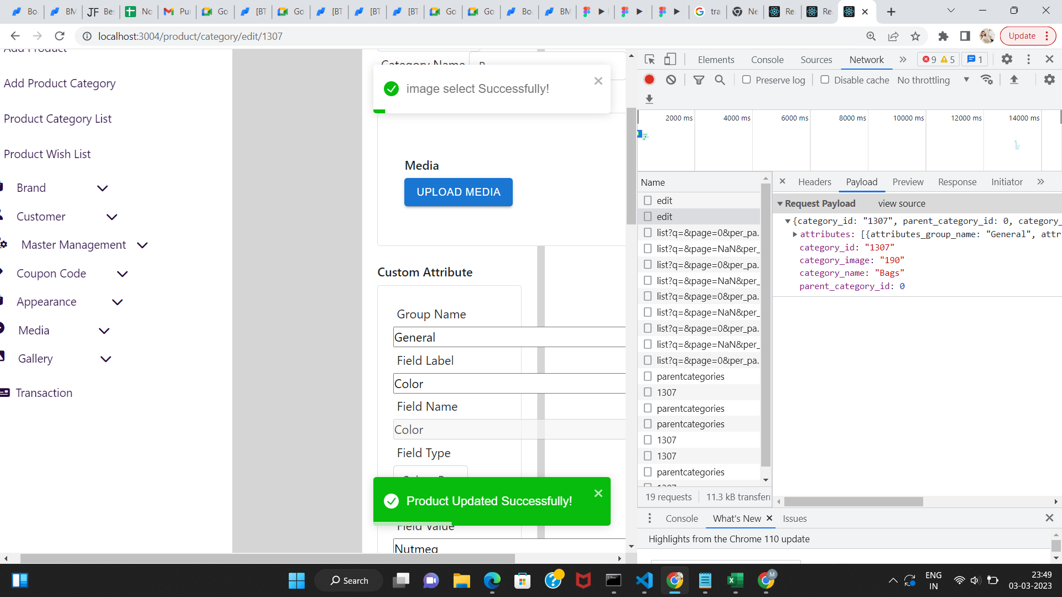This screenshot has height=597, width=1062.
Task: Expand Master Management sidebar menu
Action: (x=142, y=245)
